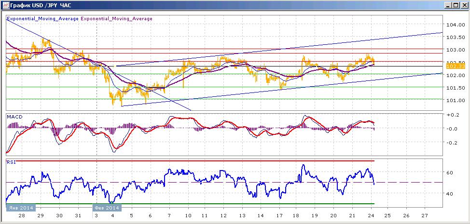Click the 104.00 price axis label

(456, 25)
